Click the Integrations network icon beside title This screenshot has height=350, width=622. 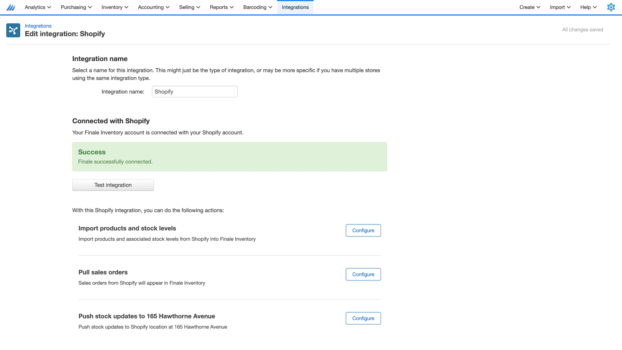tap(13, 30)
